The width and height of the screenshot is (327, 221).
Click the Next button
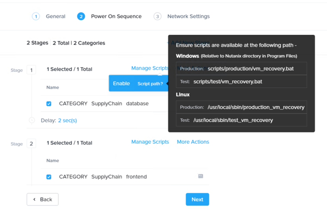tap(197, 199)
